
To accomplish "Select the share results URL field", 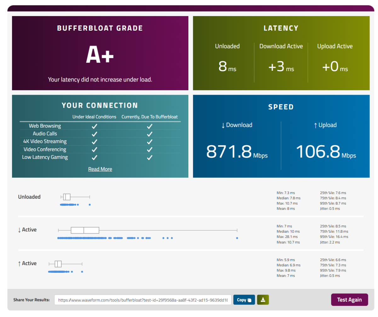I will pyautogui.click(x=143, y=300).
